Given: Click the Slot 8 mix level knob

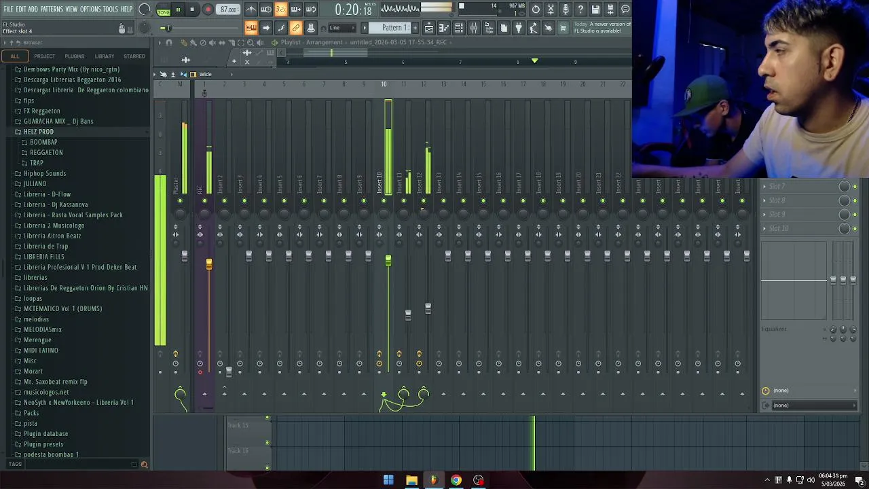Looking at the screenshot, I should (845, 200).
